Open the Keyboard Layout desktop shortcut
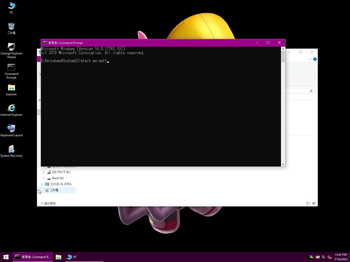 click(x=11, y=131)
